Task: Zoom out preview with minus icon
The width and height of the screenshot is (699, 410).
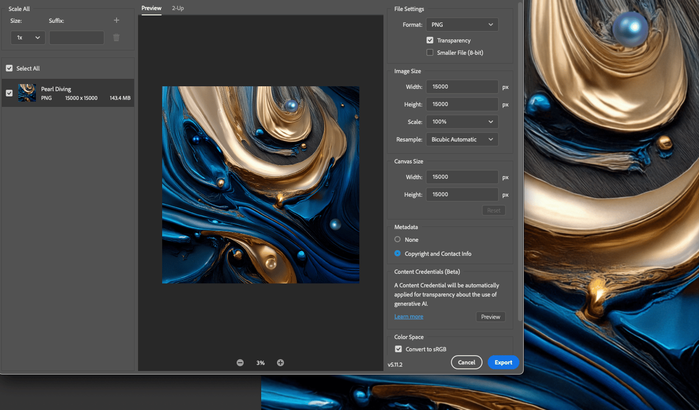Action: coord(240,362)
